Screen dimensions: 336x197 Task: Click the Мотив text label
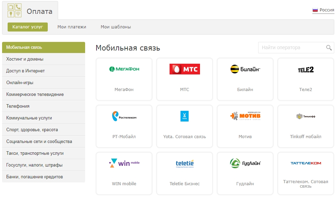245,136
